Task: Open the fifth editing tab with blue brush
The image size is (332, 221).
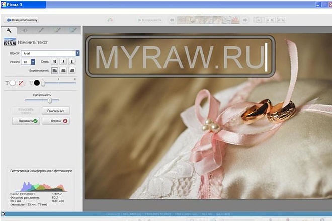Action: (73, 30)
